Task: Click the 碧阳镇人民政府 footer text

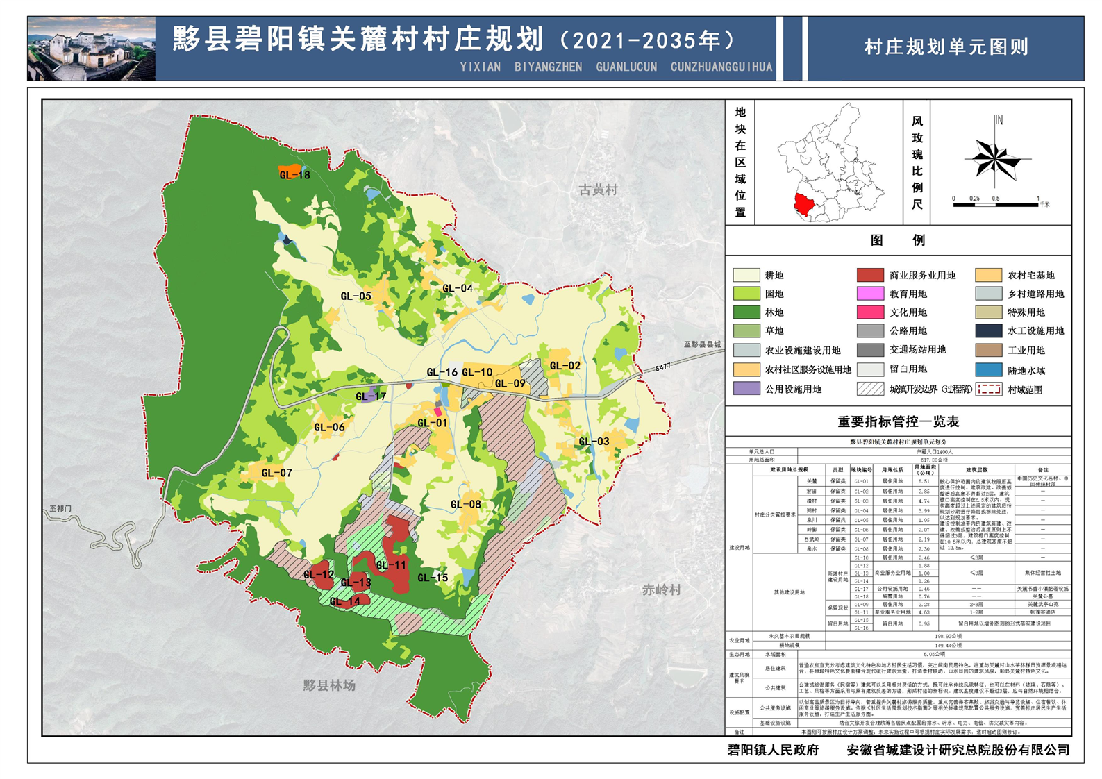Action: [x=773, y=750]
